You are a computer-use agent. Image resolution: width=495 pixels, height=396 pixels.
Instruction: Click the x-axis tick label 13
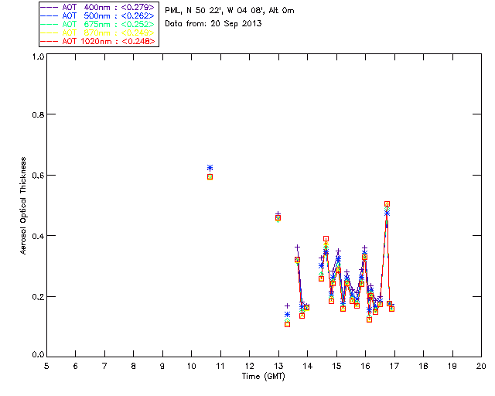tap(278, 366)
